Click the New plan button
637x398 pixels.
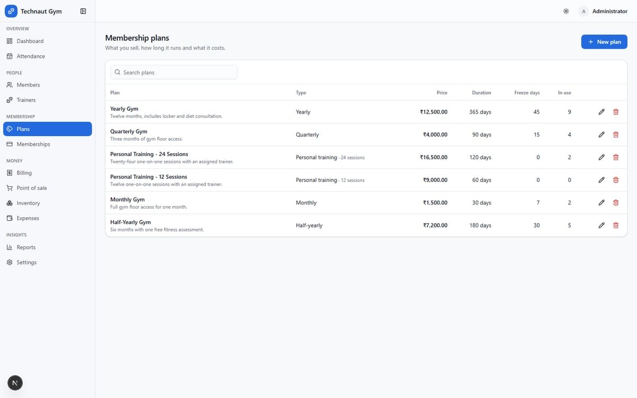pyautogui.click(x=604, y=41)
